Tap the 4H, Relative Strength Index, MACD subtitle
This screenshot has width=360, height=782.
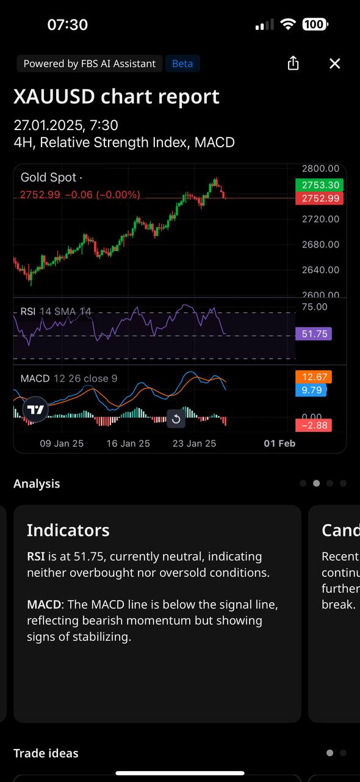coord(124,142)
